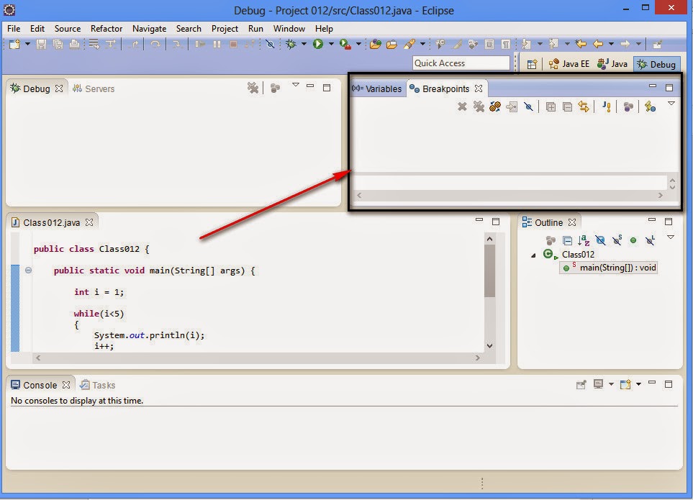This screenshot has height=500, width=693.
Task: Open a new console with New Console View
Action: click(x=625, y=384)
